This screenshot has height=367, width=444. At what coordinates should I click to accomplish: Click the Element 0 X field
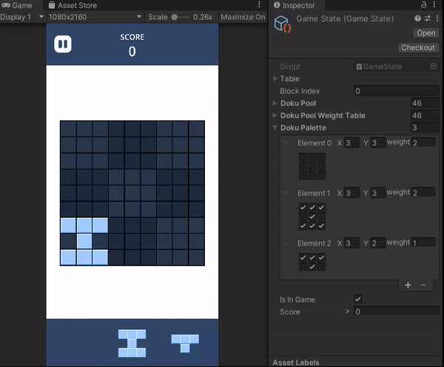coord(351,142)
